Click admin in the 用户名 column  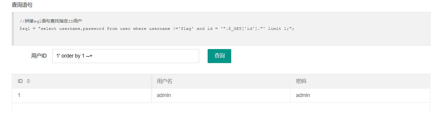[164, 95]
